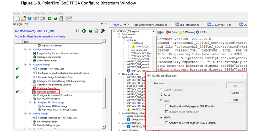
Task: Collapse all with square minus icon in Design Flow
Action: tap(78, 31)
